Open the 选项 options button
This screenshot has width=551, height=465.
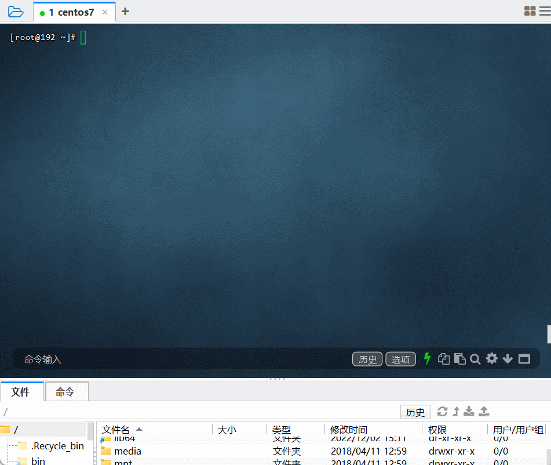click(x=400, y=359)
